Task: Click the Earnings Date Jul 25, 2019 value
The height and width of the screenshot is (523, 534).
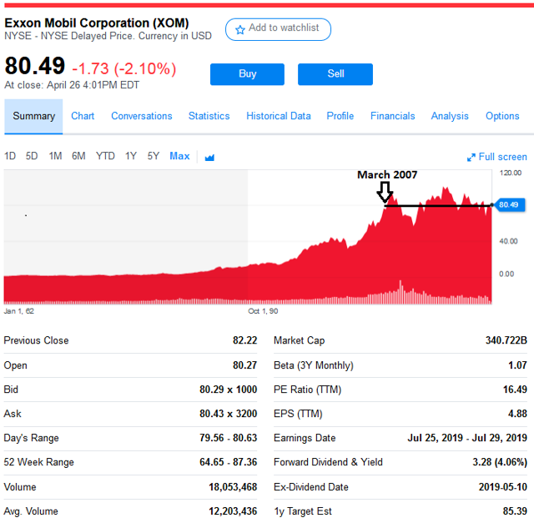Action: pos(467,438)
